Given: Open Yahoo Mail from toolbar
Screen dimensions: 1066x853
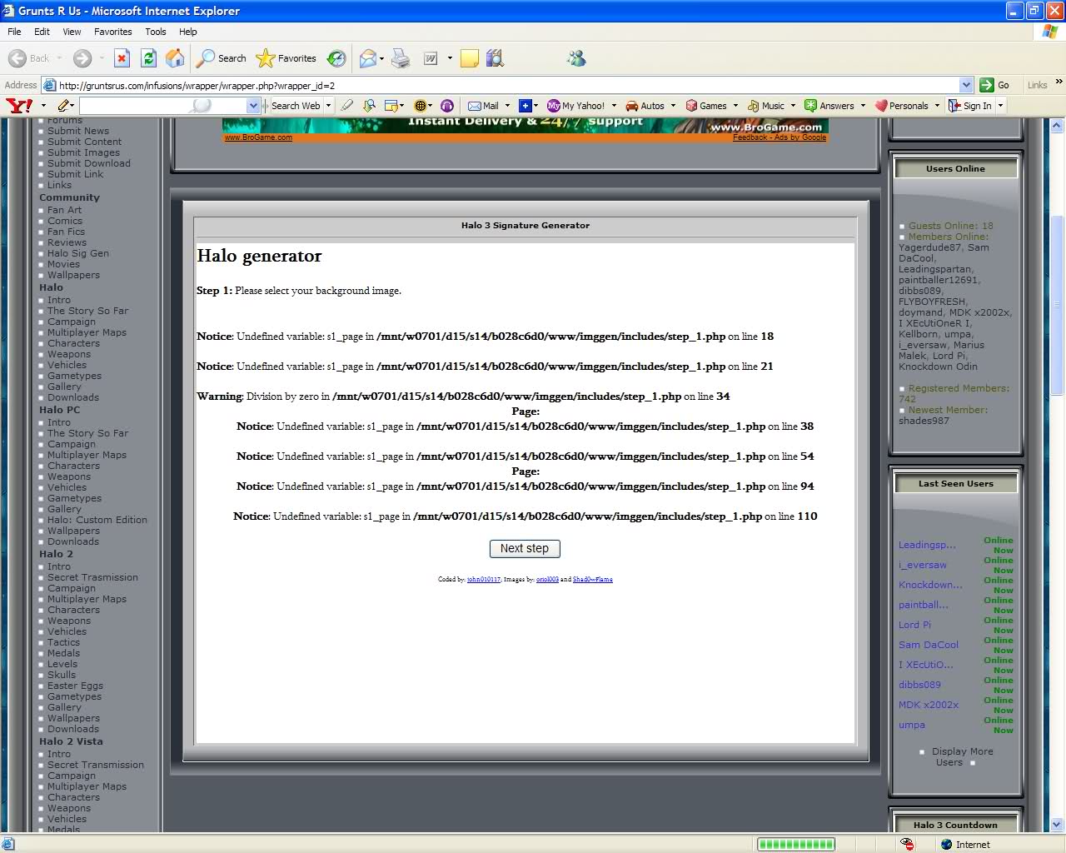Looking at the screenshot, I should [483, 106].
